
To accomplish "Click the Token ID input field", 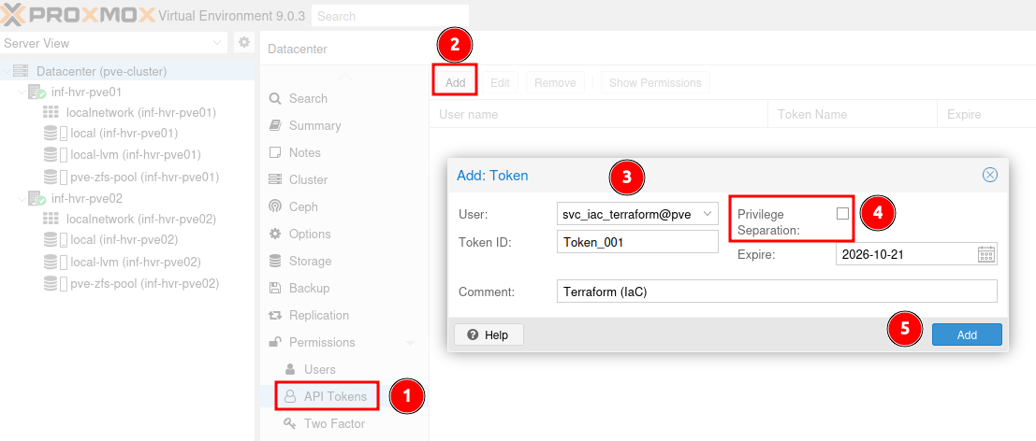I will 637,242.
